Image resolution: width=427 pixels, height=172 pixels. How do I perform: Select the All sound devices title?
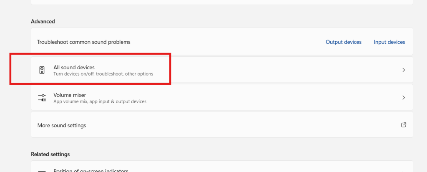(74, 67)
